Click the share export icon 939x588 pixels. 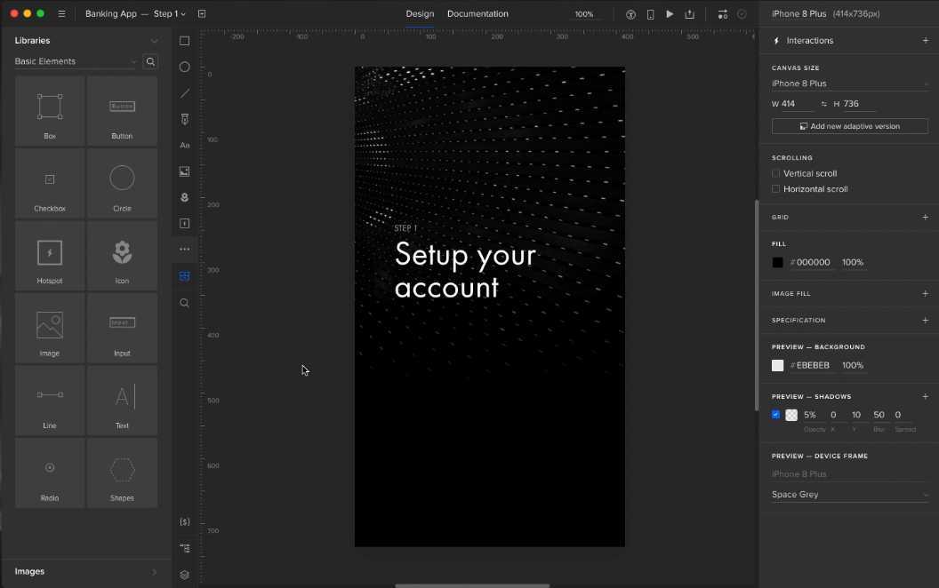689,14
